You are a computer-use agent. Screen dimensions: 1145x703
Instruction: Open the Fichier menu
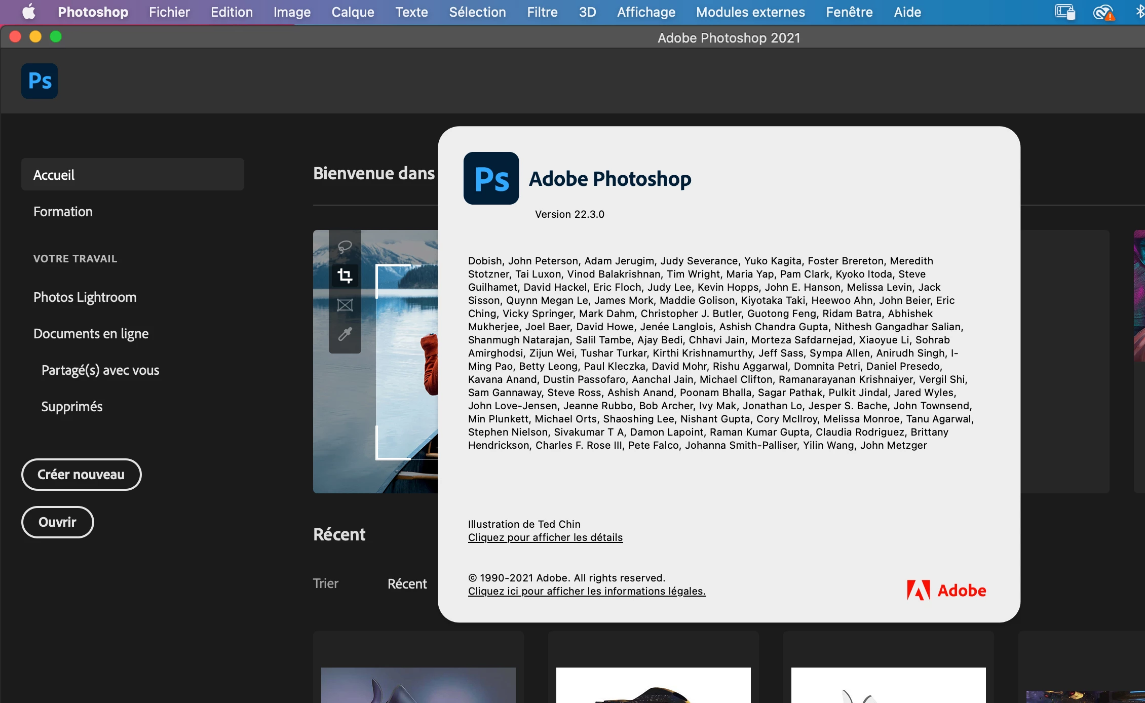click(x=169, y=12)
